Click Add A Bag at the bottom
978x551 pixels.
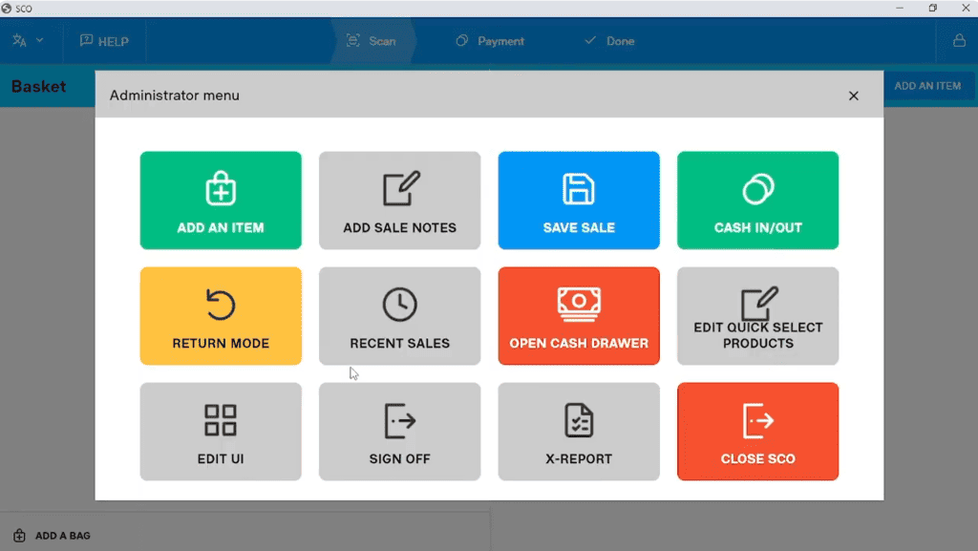click(x=53, y=536)
